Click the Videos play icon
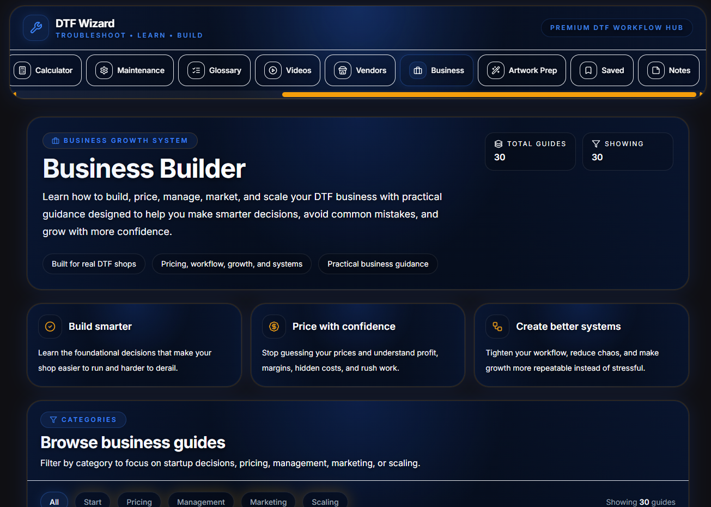This screenshot has width=711, height=507. (273, 70)
